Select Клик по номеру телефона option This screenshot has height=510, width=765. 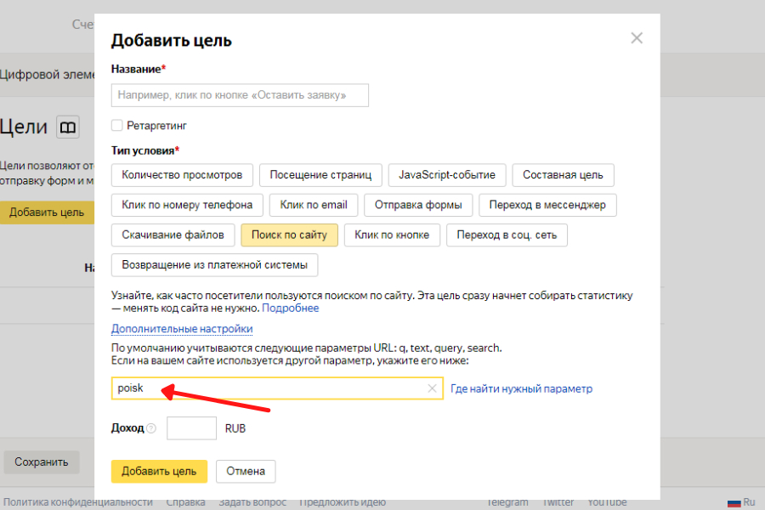coord(187,205)
